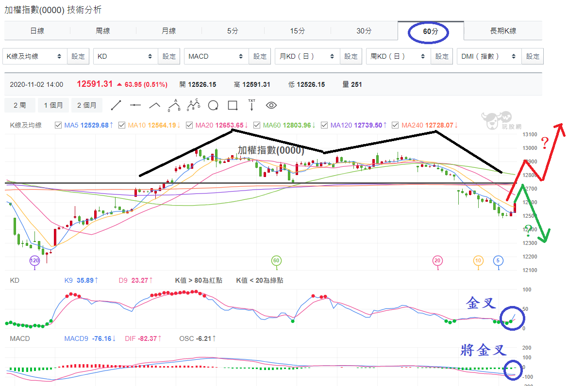Viewport: 568px width, 386px height.
Task: Switch to the 日線 tab
Action: click(37, 31)
